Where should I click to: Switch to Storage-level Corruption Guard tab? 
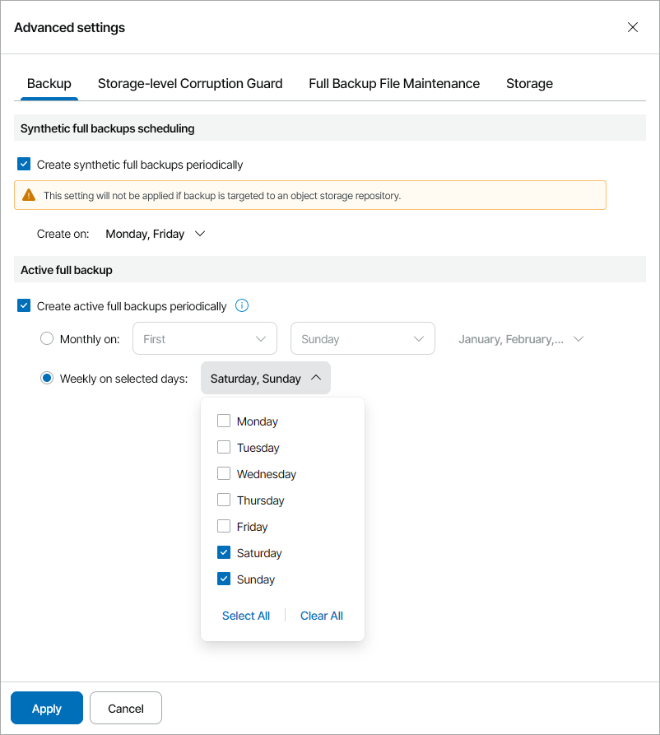(190, 84)
